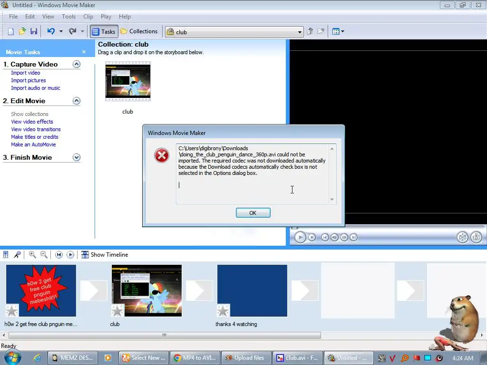Click the Up One Level icon
This screenshot has height=365, width=487.
point(310,31)
